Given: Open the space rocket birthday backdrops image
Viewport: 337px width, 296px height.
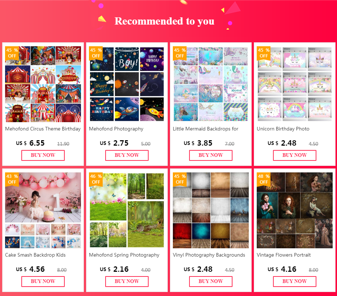Looking at the screenshot, I should (127, 84).
